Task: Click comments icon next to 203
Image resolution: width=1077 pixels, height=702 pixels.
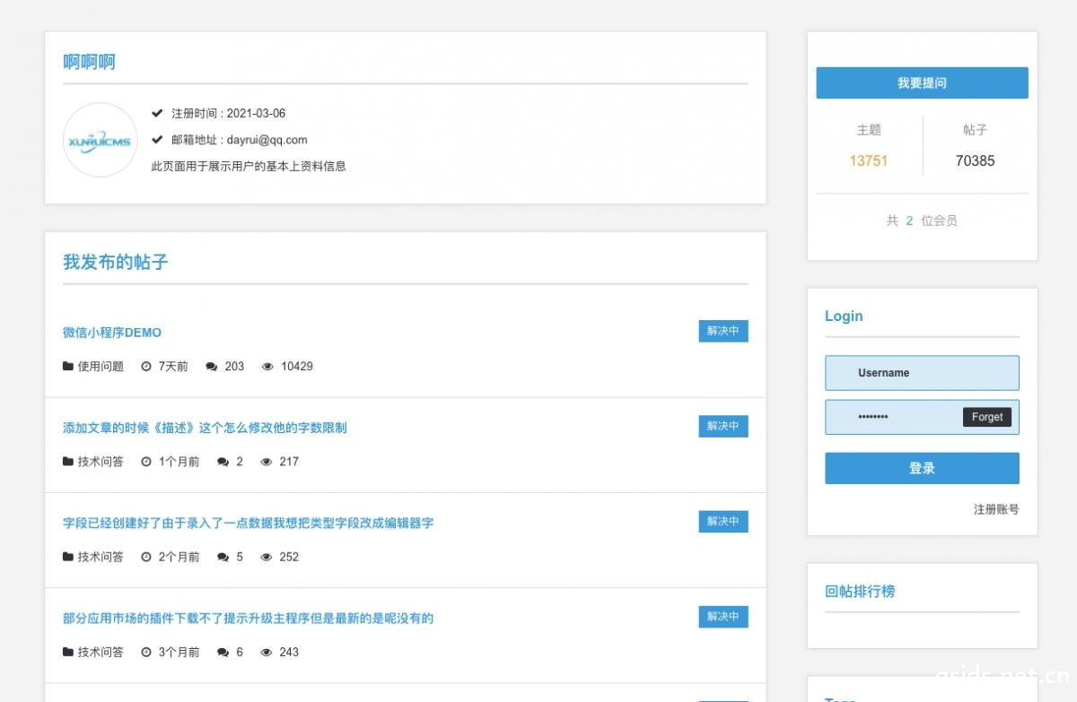Action: tap(212, 366)
